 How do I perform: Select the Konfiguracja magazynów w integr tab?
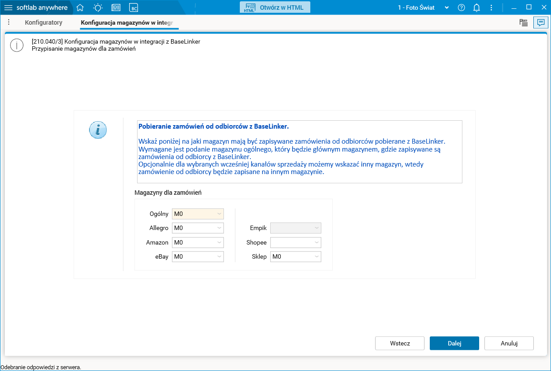coord(130,22)
